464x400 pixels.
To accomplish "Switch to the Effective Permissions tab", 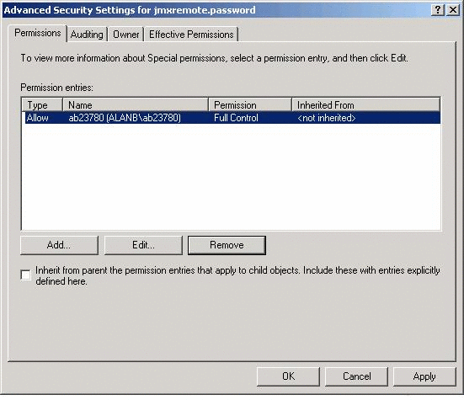I will point(191,35).
